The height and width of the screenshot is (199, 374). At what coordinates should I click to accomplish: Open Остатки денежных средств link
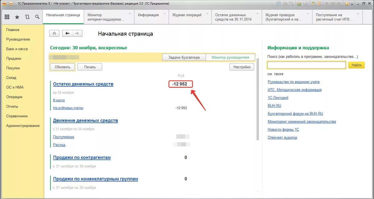point(83,84)
